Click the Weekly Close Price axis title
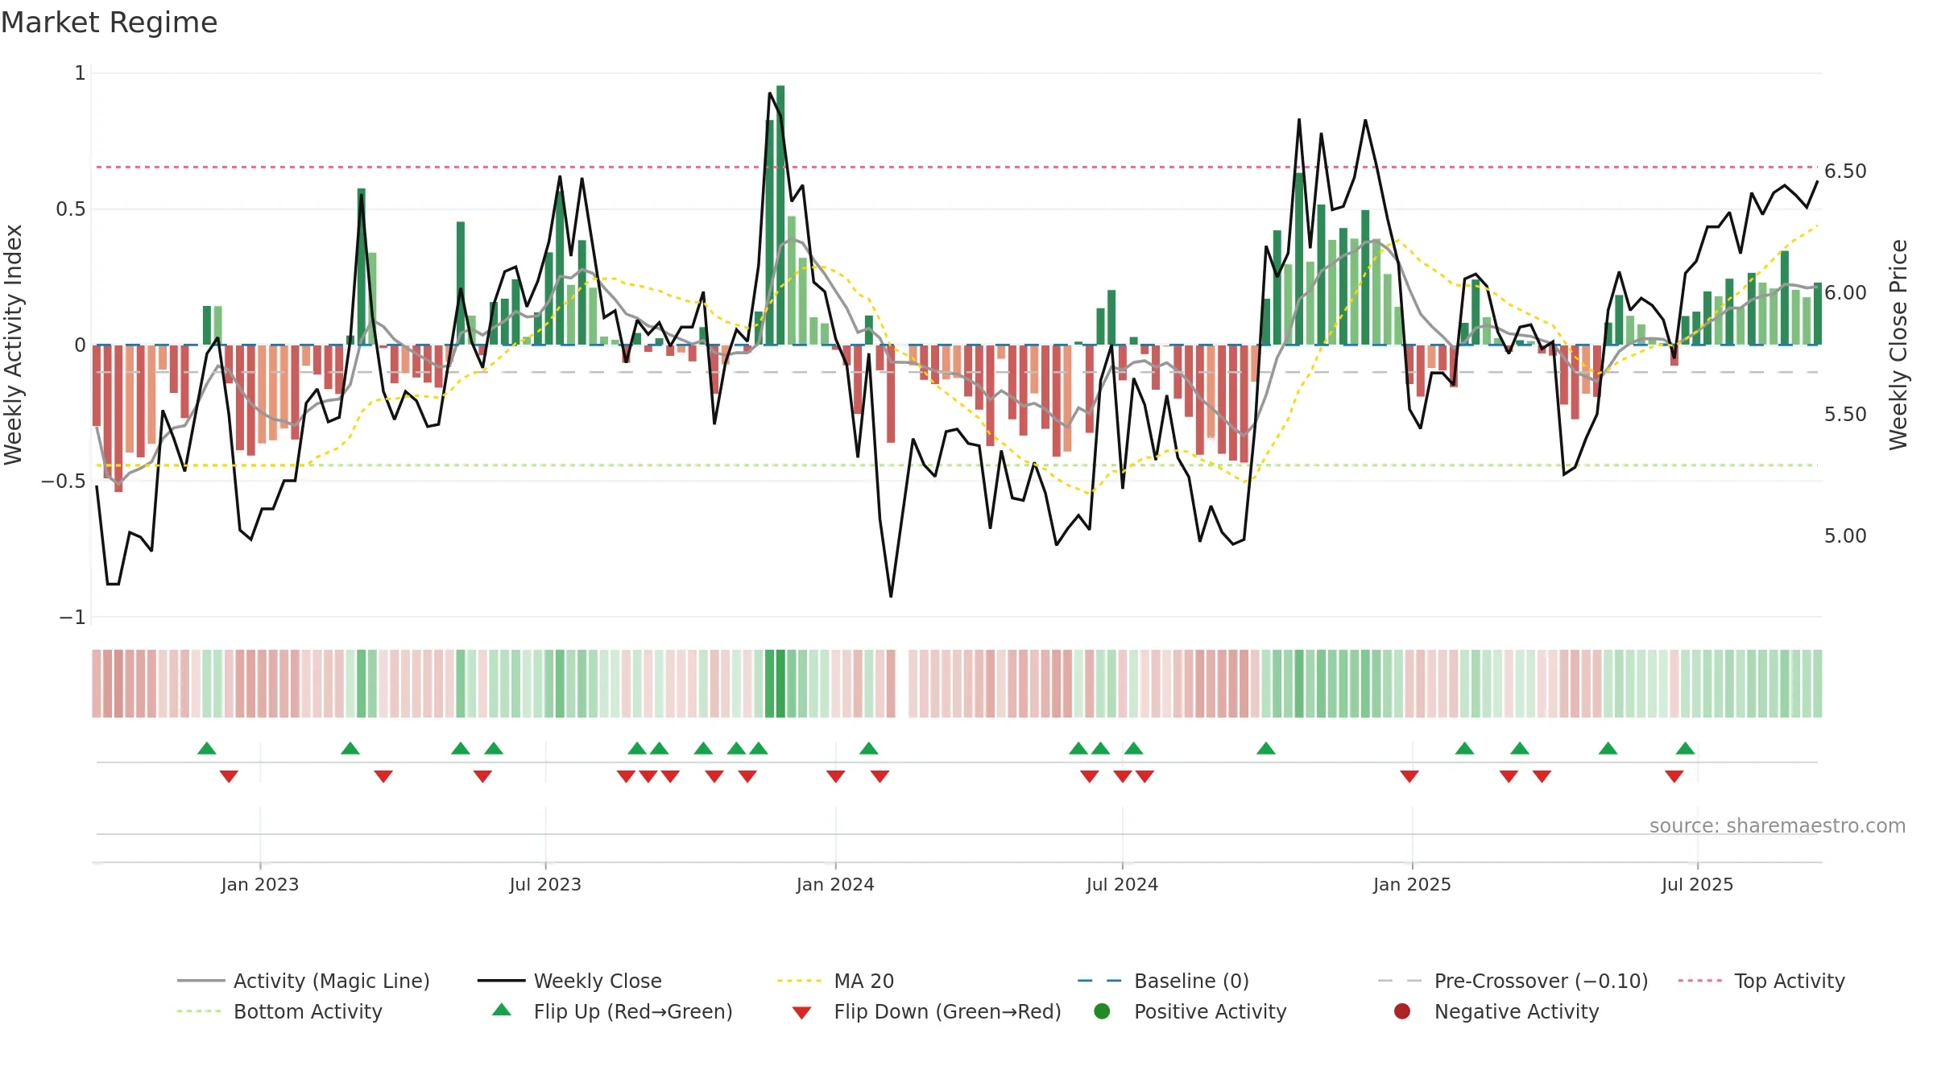The image size is (1933, 1087). [x=1898, y=345]
